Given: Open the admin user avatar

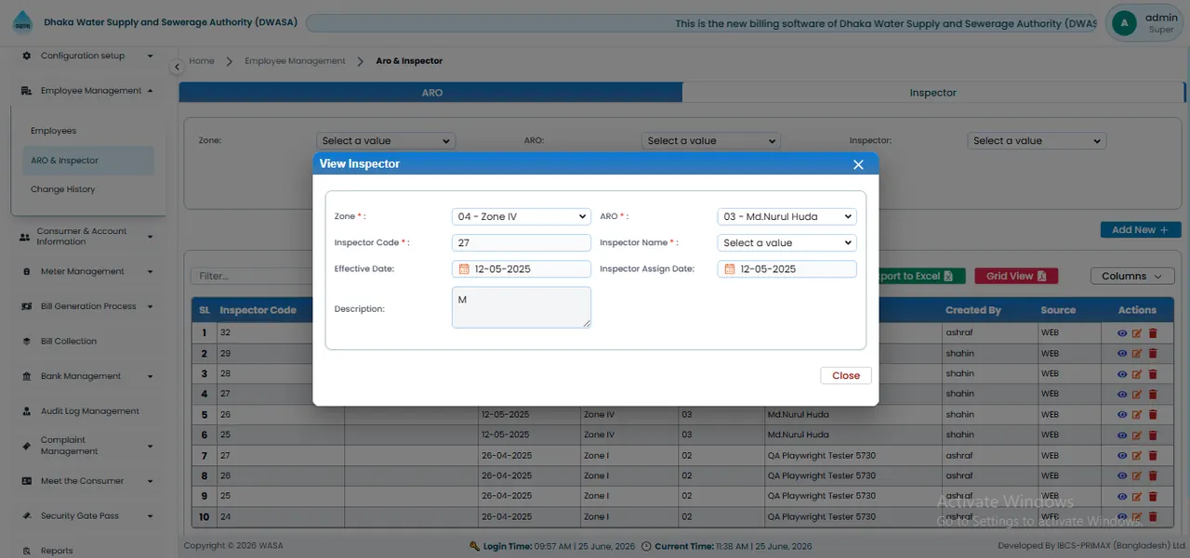Looking at the screenshot, I should [1125, 23].
